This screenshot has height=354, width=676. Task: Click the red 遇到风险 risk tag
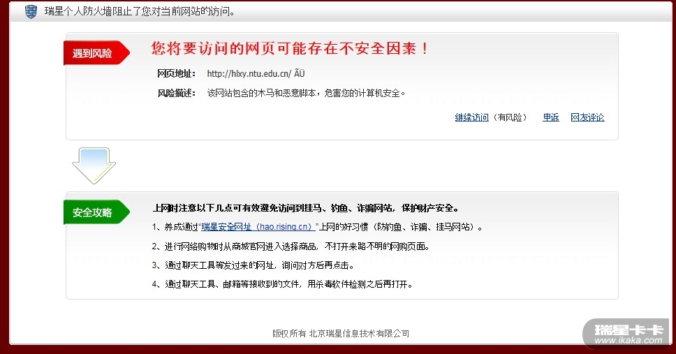(x=96, y=53)
